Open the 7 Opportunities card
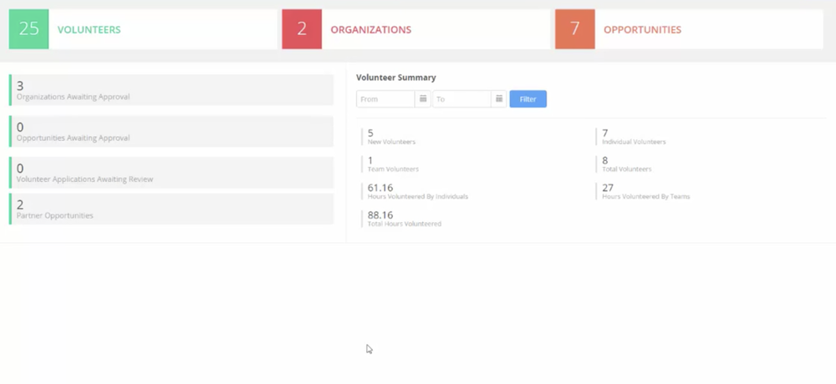This screenshot has width=836, height=384. click(689, 29)
